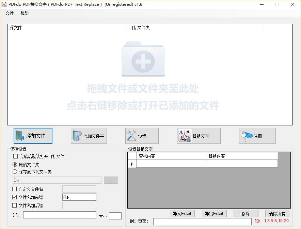
Task: Click the empty cell under 替换内容
Action: click(242, 164)
